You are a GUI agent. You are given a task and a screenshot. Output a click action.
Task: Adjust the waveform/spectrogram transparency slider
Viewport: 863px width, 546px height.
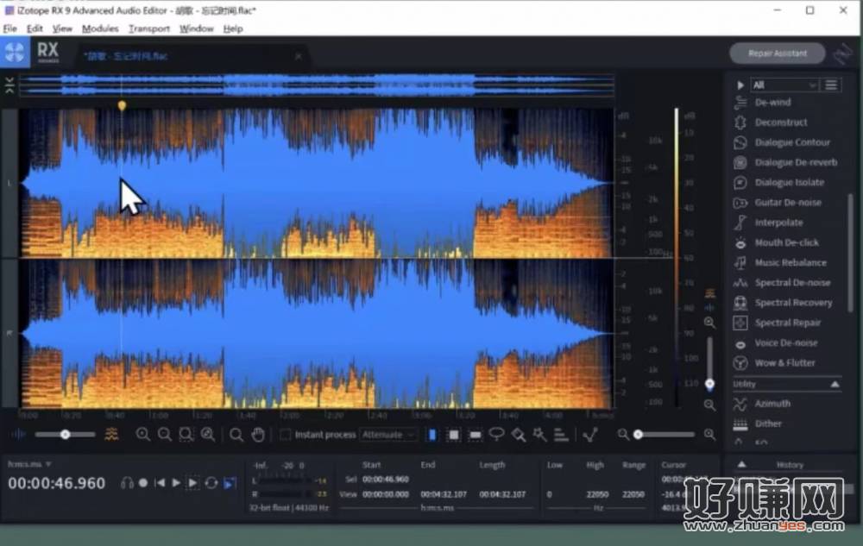65,435
